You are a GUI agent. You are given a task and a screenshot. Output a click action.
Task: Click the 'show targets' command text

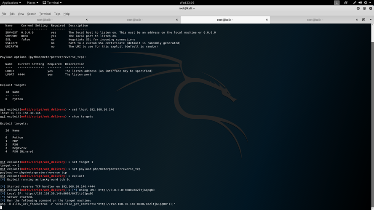[83, 117]
